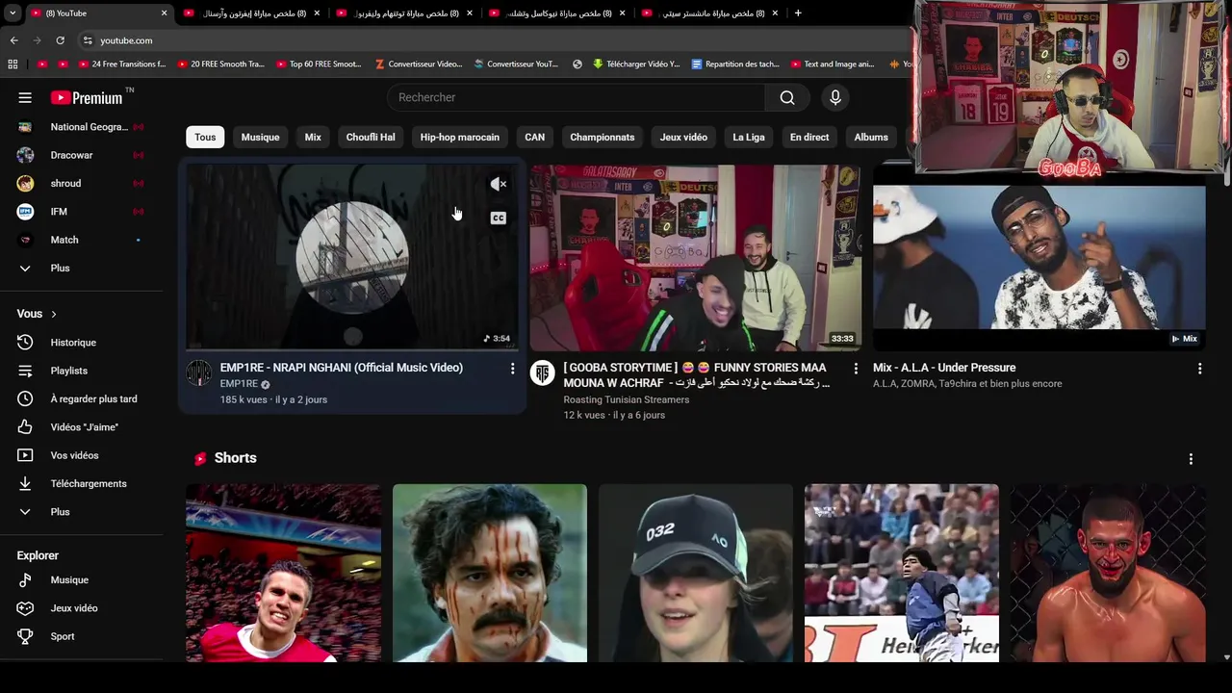This screenshot has height=693, width=1232.
Task: Open Vidéos "J'aime" list
Action: click(x=81, y=427)
